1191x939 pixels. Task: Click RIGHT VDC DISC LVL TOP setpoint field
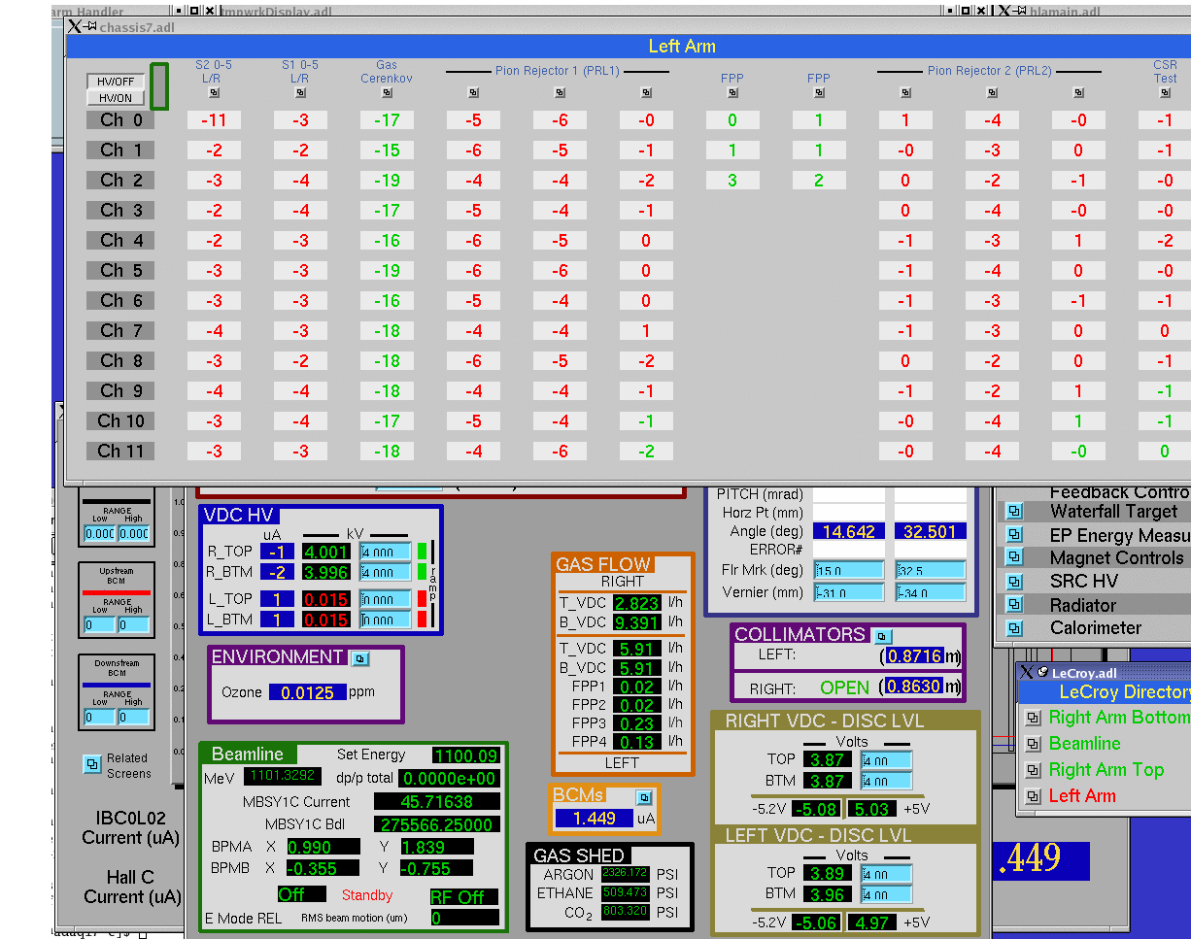[x=886, y=760]
